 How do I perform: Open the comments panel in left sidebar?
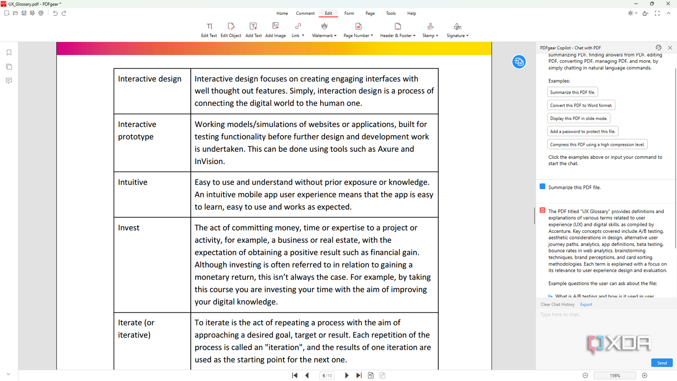[9, 80]
